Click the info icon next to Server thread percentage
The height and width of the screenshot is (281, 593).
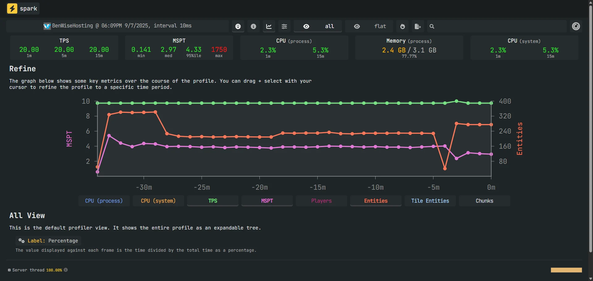[x=65, y=270]
